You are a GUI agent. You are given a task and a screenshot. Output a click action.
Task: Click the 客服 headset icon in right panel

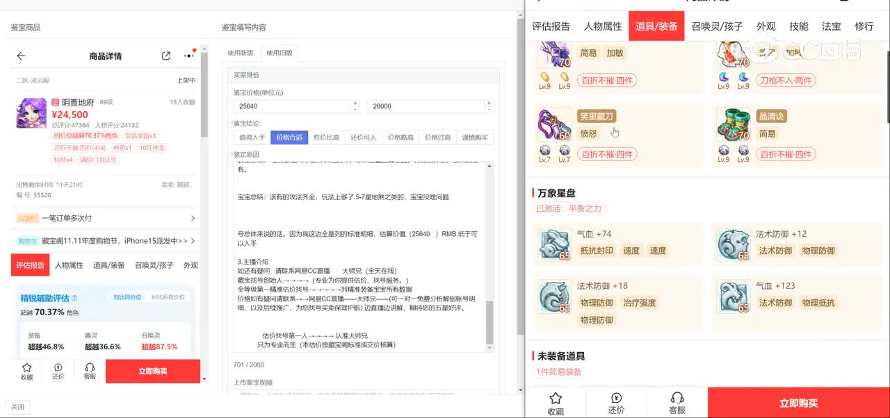coord(677,398)
